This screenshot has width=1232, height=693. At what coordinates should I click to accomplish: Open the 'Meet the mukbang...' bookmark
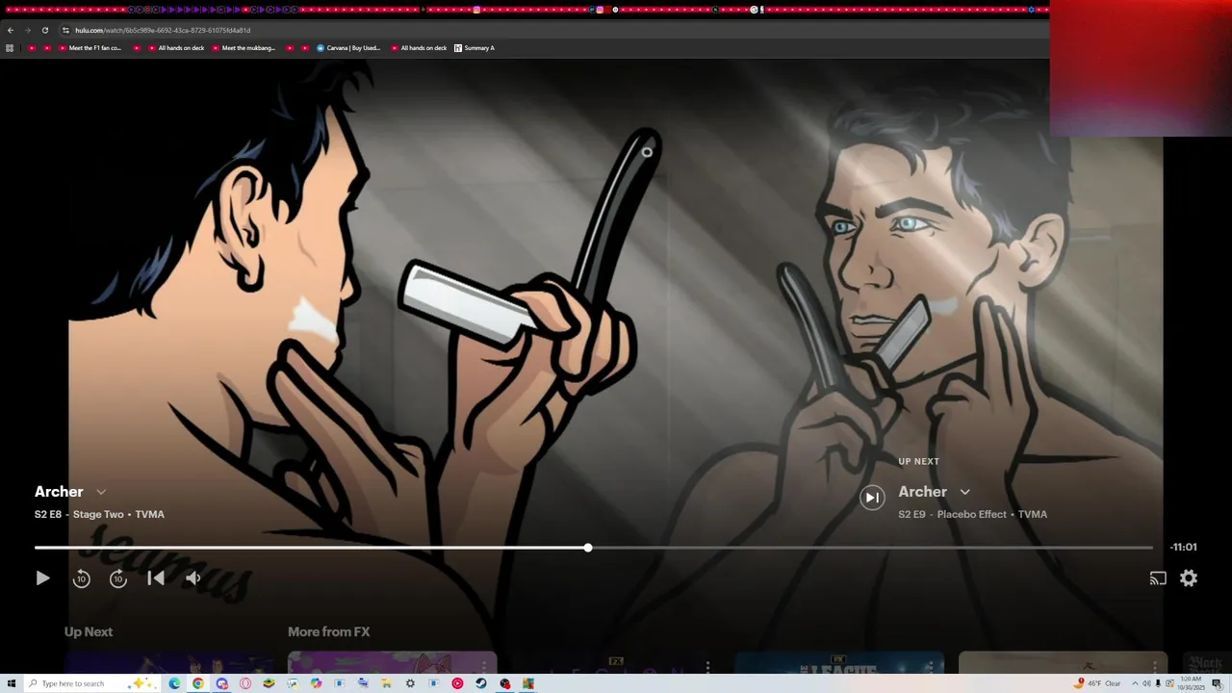pyautogui.click(x=243, y=48)
